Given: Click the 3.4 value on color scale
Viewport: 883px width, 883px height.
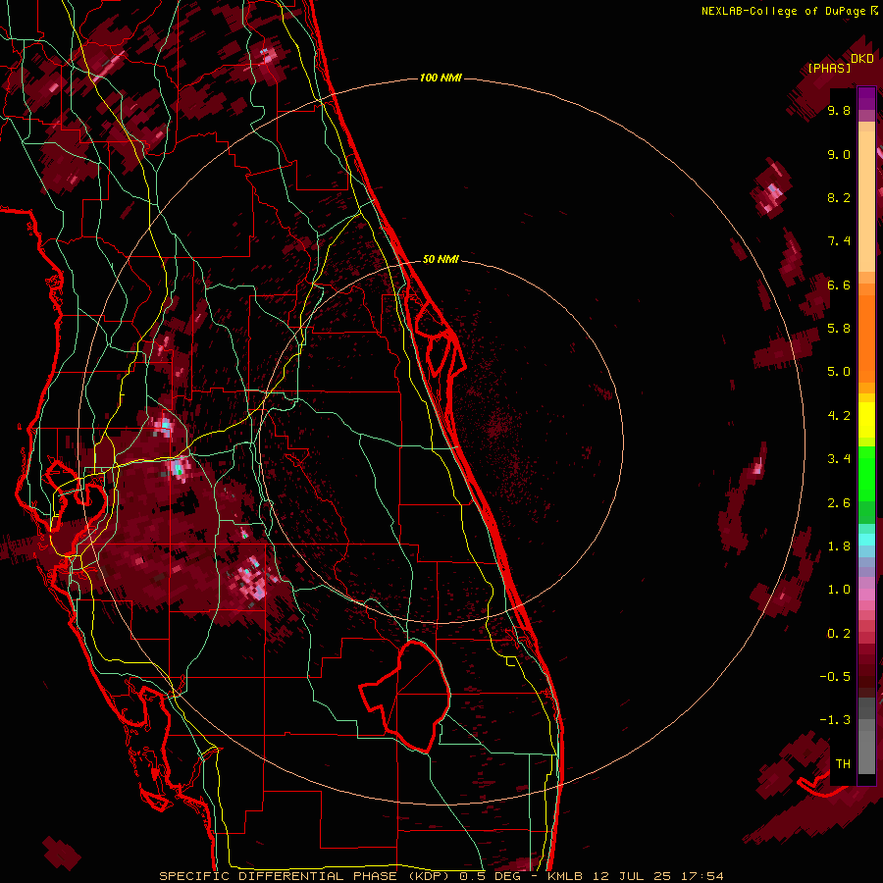Looking at the screenshot, I should [839, 459].
